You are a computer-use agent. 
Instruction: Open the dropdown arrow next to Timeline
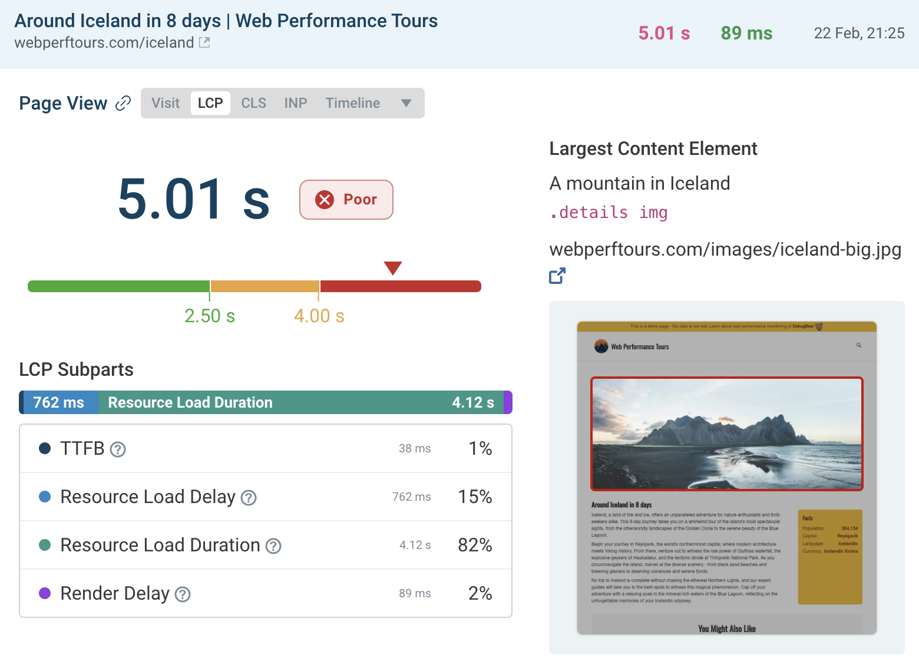406,102
